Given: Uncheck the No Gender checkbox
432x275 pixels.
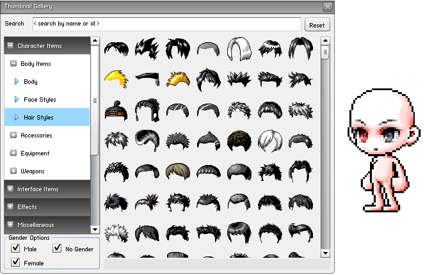Looking at the screenshot, I should [x=57, y=248].
